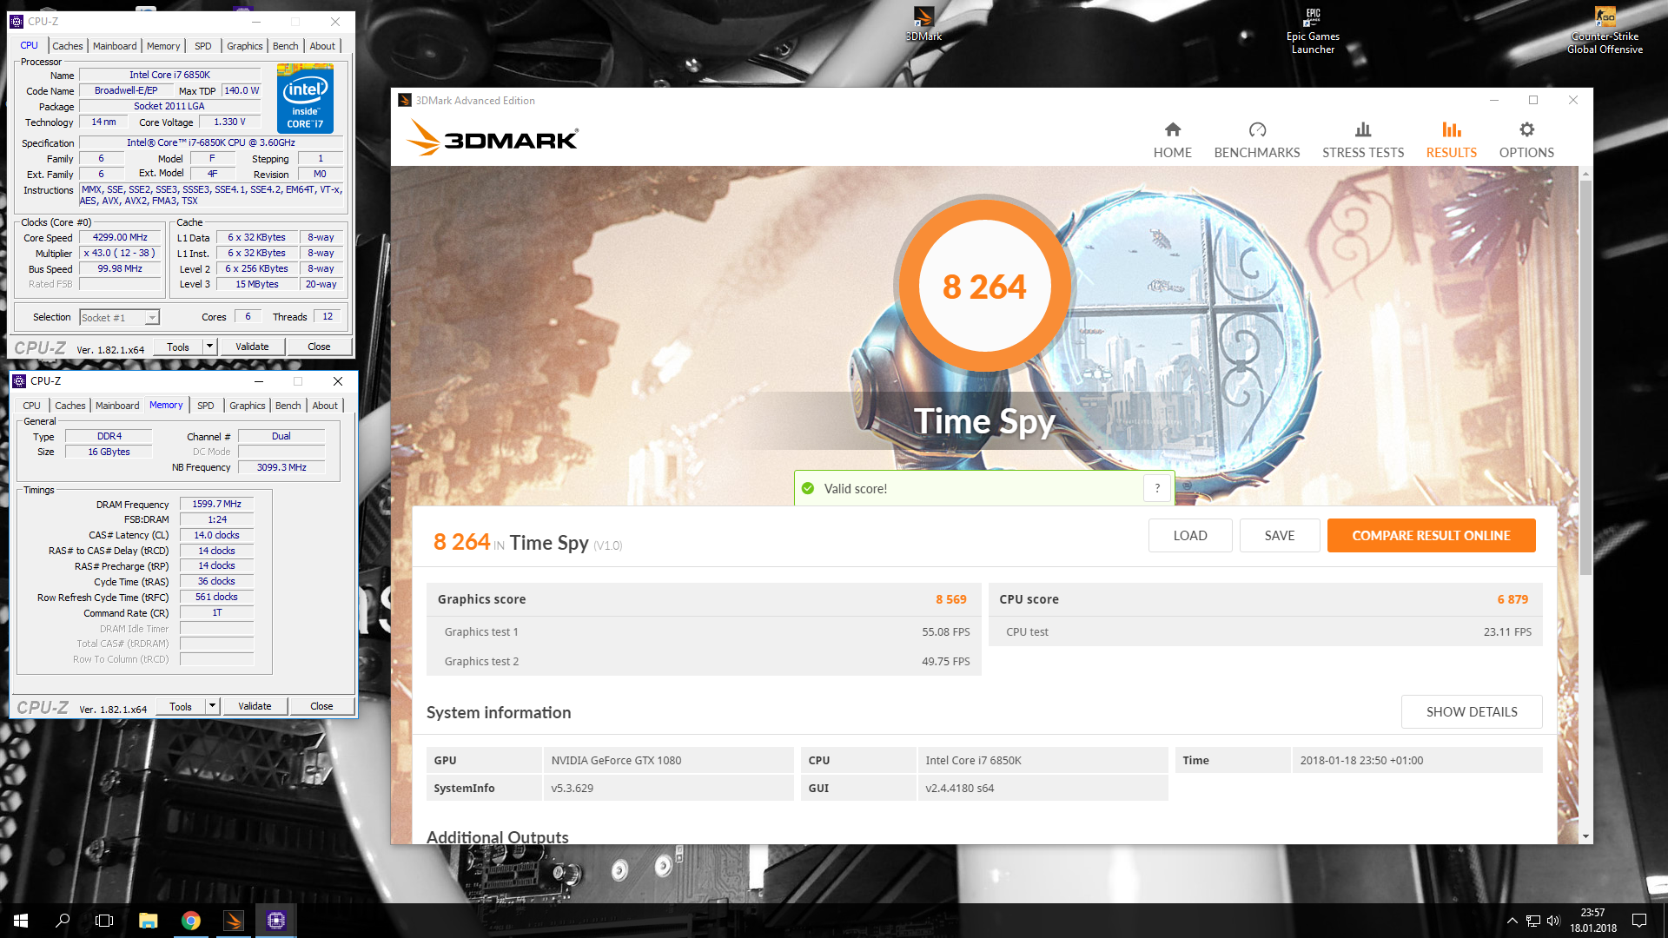Switch to Caches tab in top CPU-Z
Image resolution: width=1668 pixels, height=938 pixels.
67,46
